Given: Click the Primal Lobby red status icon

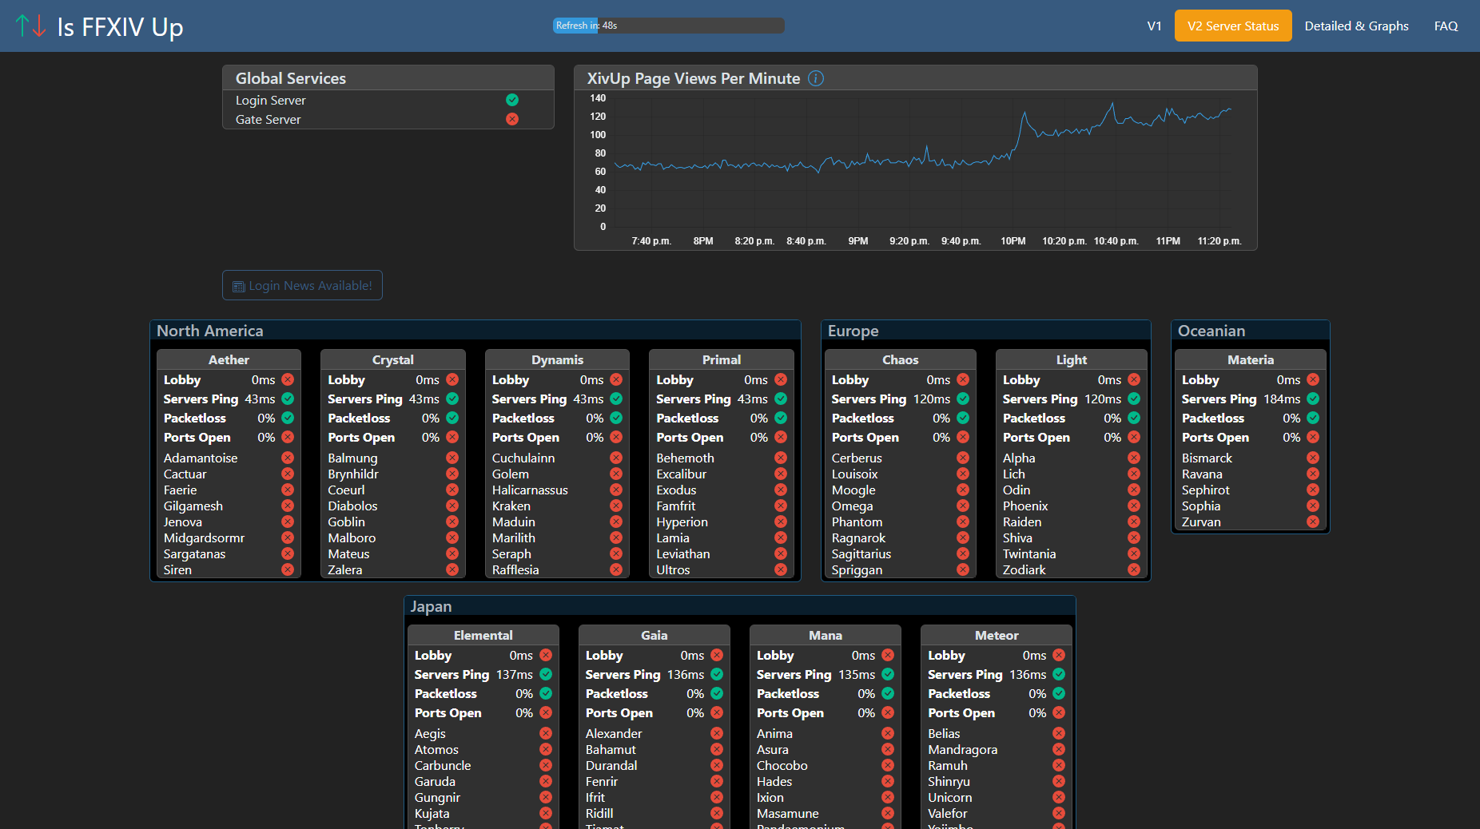Looking at the screenshot, I should (781, 379).
